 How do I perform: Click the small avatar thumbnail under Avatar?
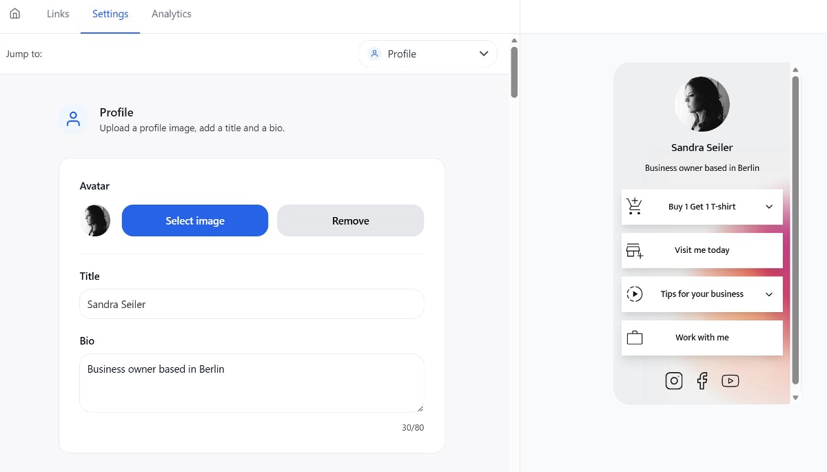point(95,220)
